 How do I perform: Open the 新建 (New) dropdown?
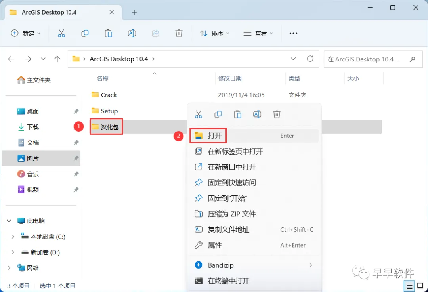point(26,33)
